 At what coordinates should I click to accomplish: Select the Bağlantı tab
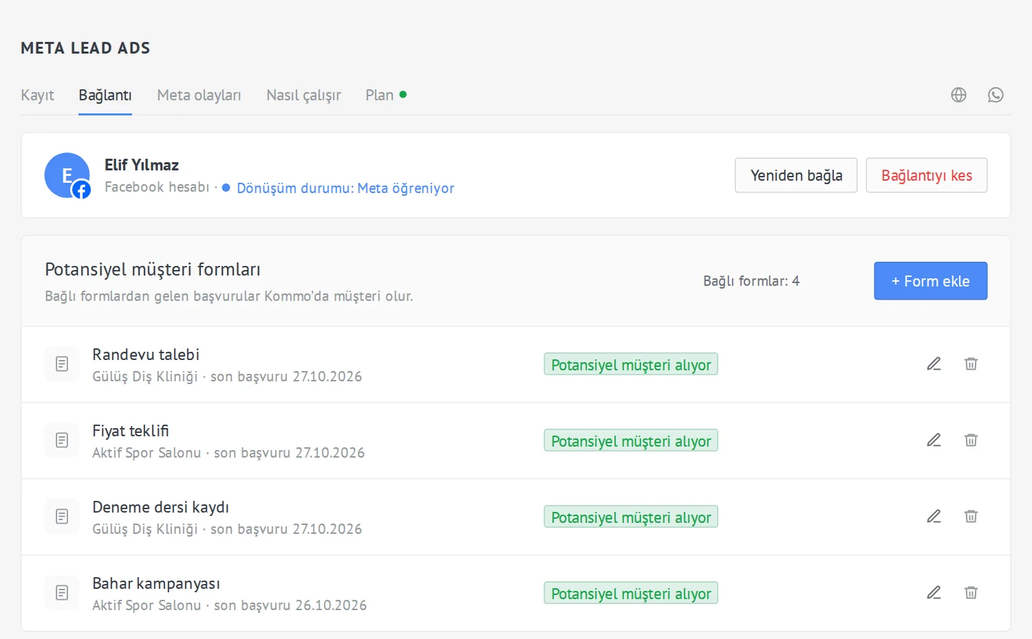coord(105,96)
